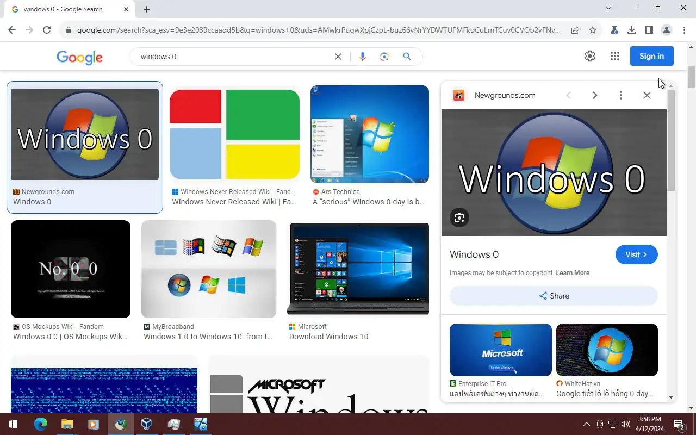This screenshot has height=435, width=696.
Task: Open VirtualBox cube taskbar icon
Action: [147, 424]
